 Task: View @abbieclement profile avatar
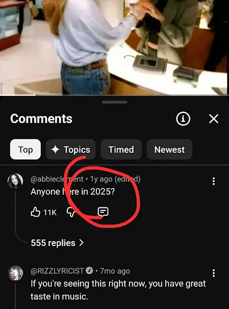[x=15, y=181]
